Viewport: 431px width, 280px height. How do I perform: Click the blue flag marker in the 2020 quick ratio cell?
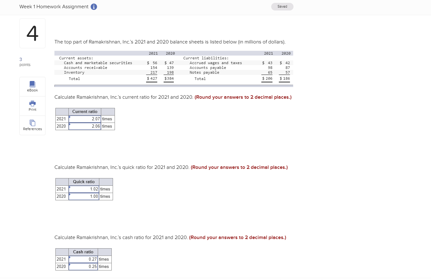point(70,195)
